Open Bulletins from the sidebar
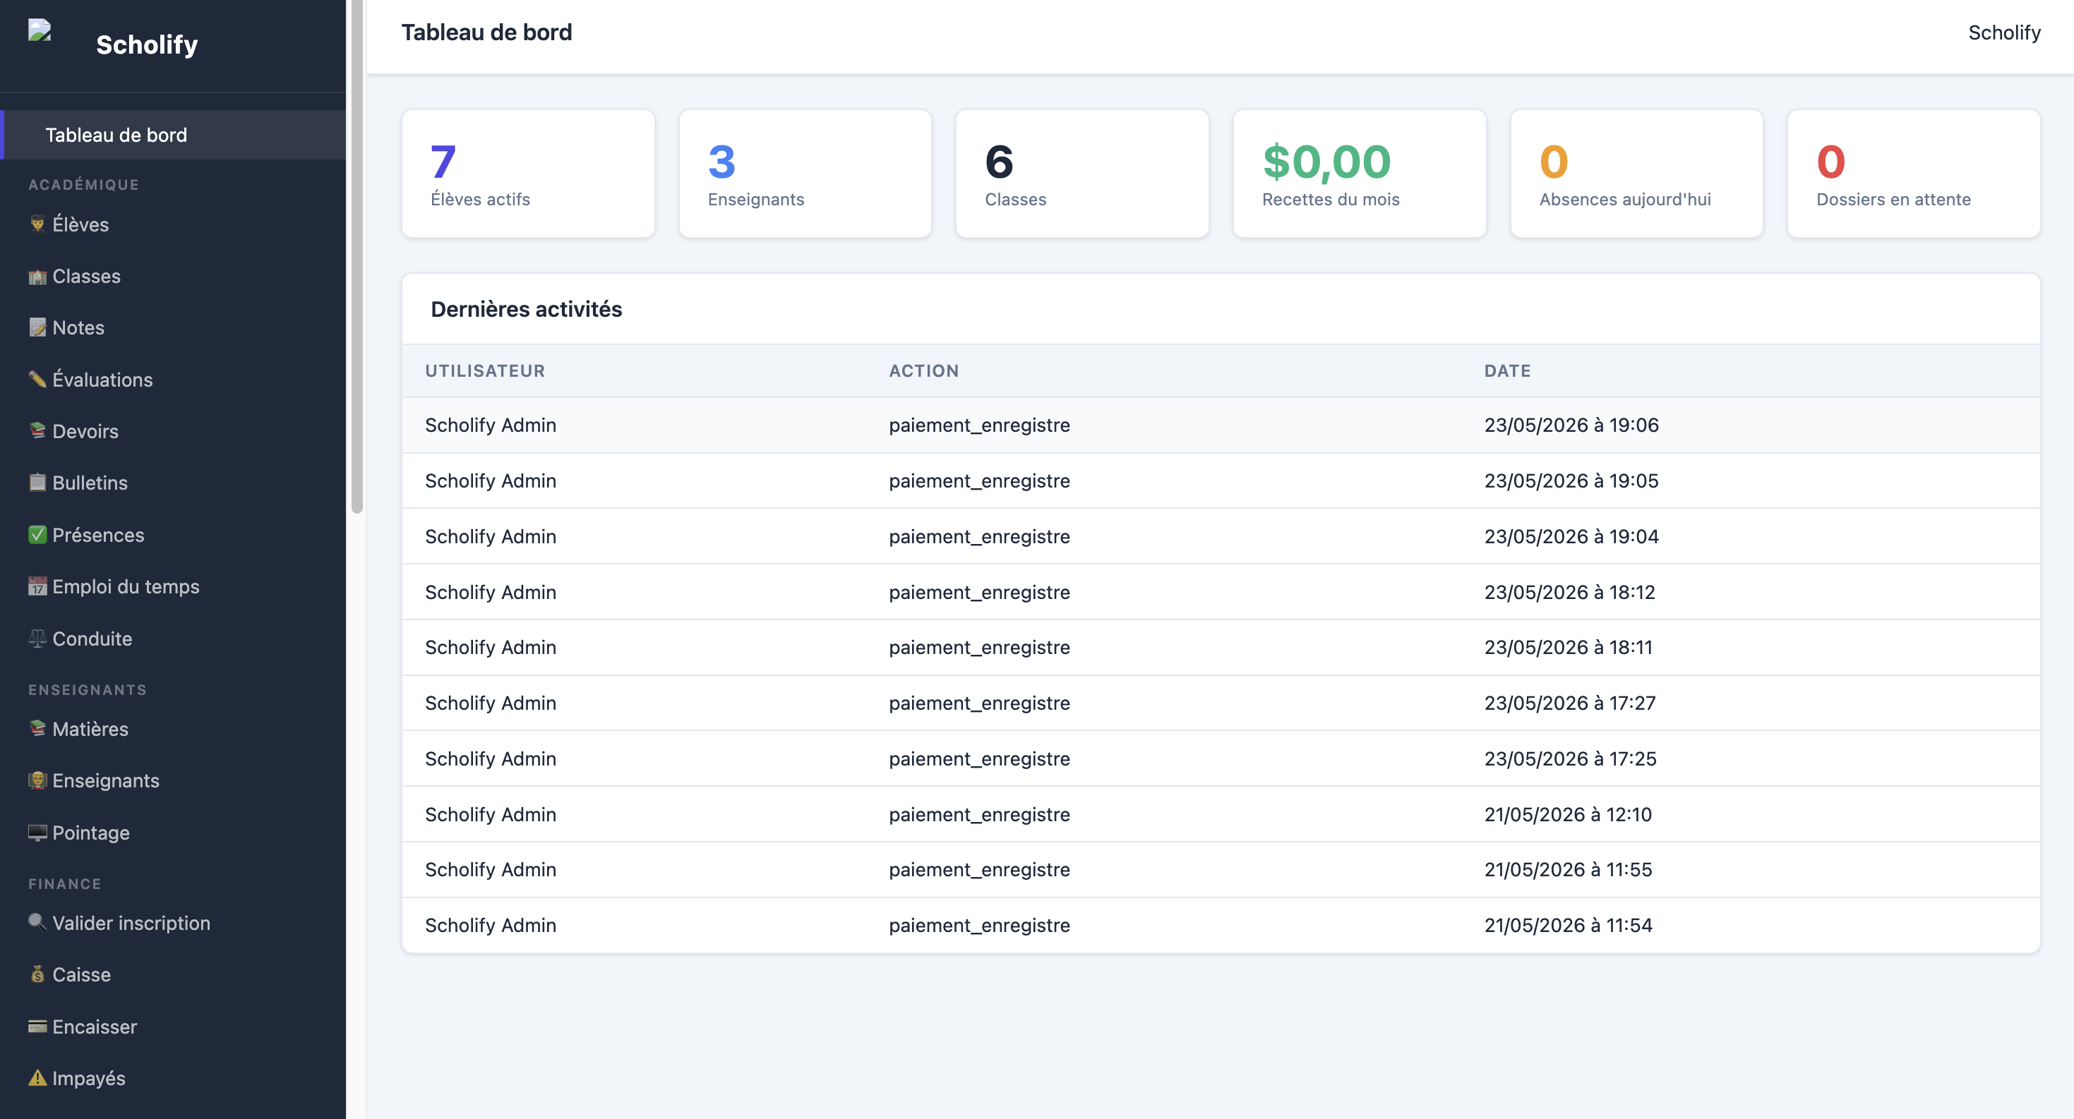Screen dimensions: 2074x1119 (x=173, y=483)
